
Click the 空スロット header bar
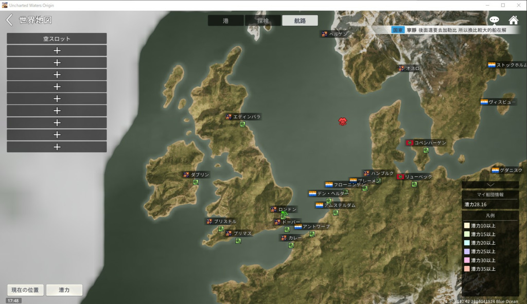click(57, 39)
